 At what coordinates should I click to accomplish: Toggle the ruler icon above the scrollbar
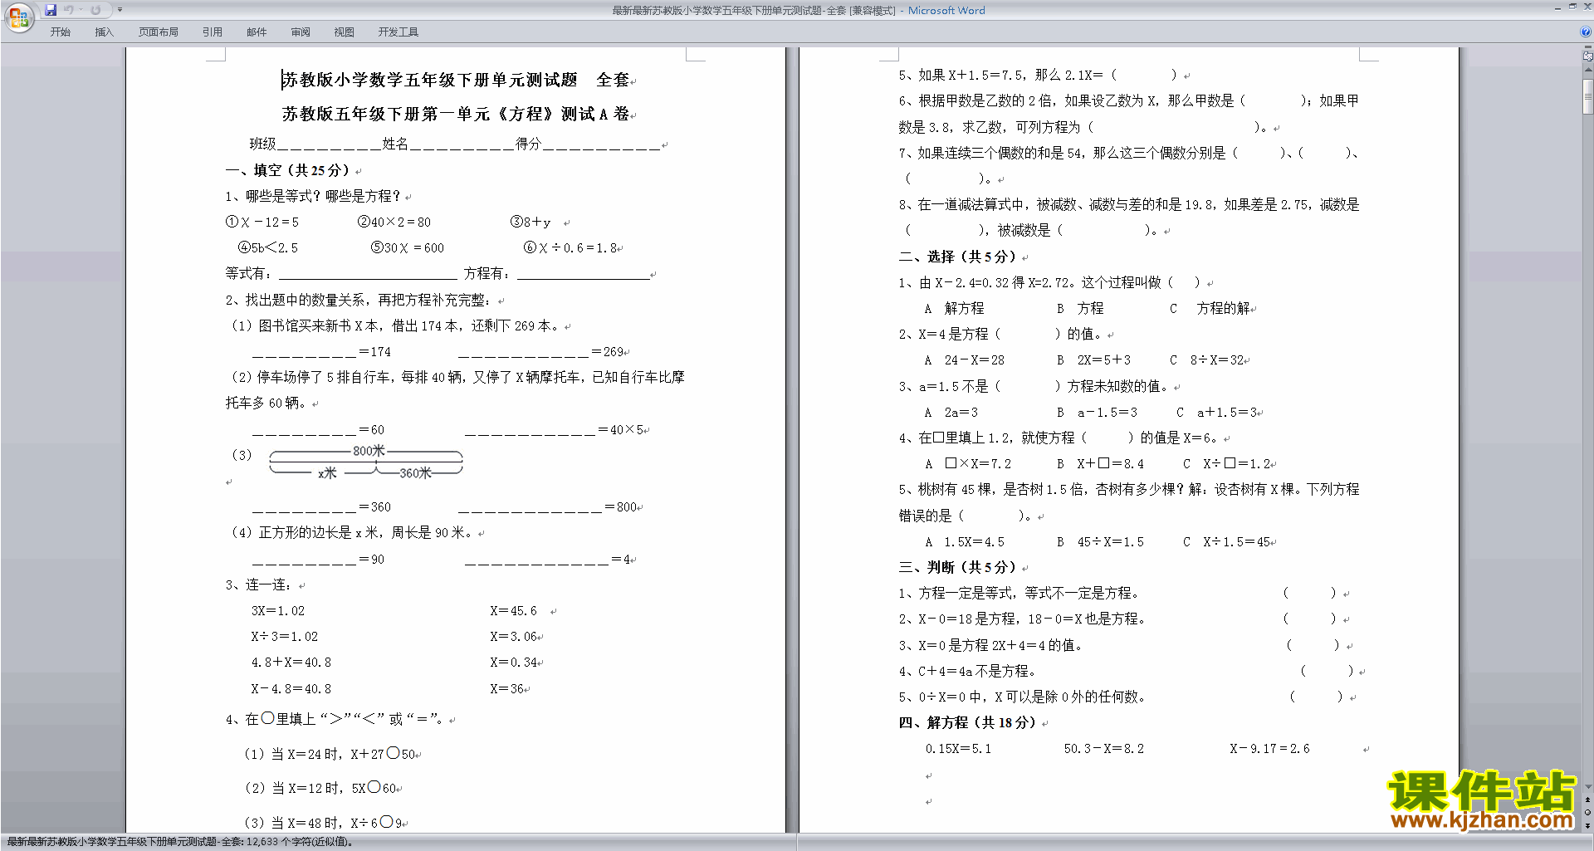tap(1588, 56)
